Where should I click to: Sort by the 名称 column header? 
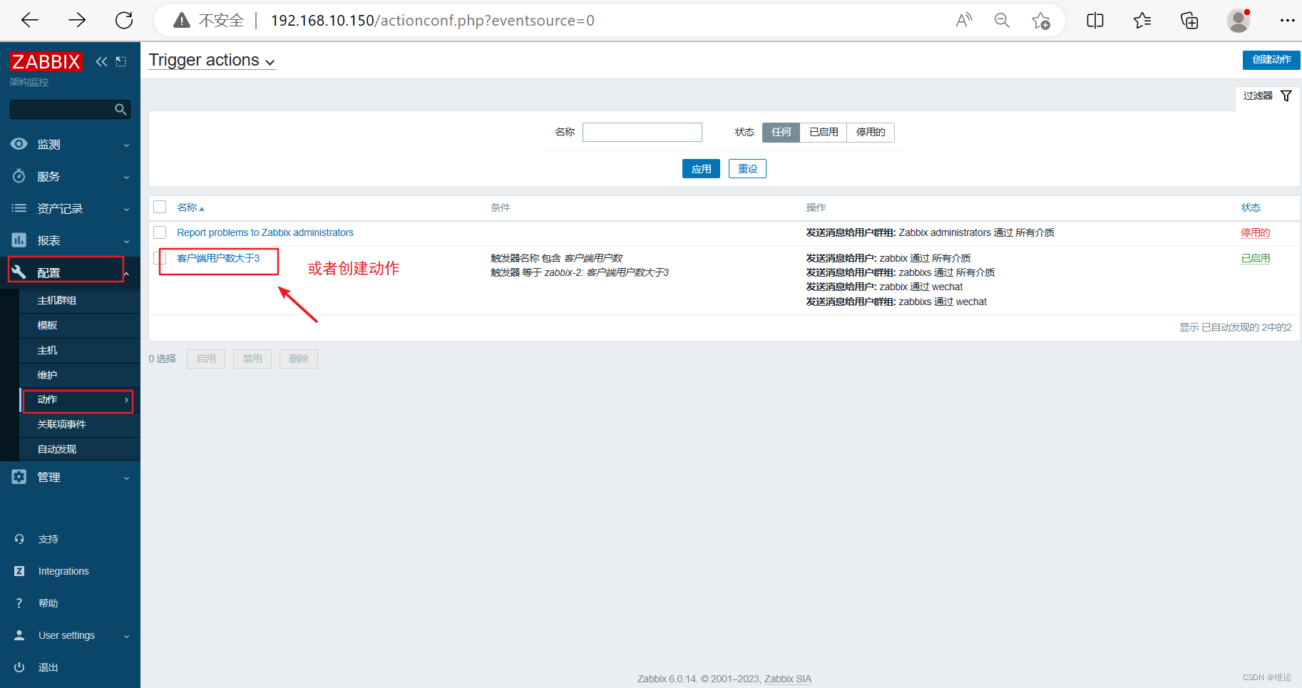click(x=190, y=207)
